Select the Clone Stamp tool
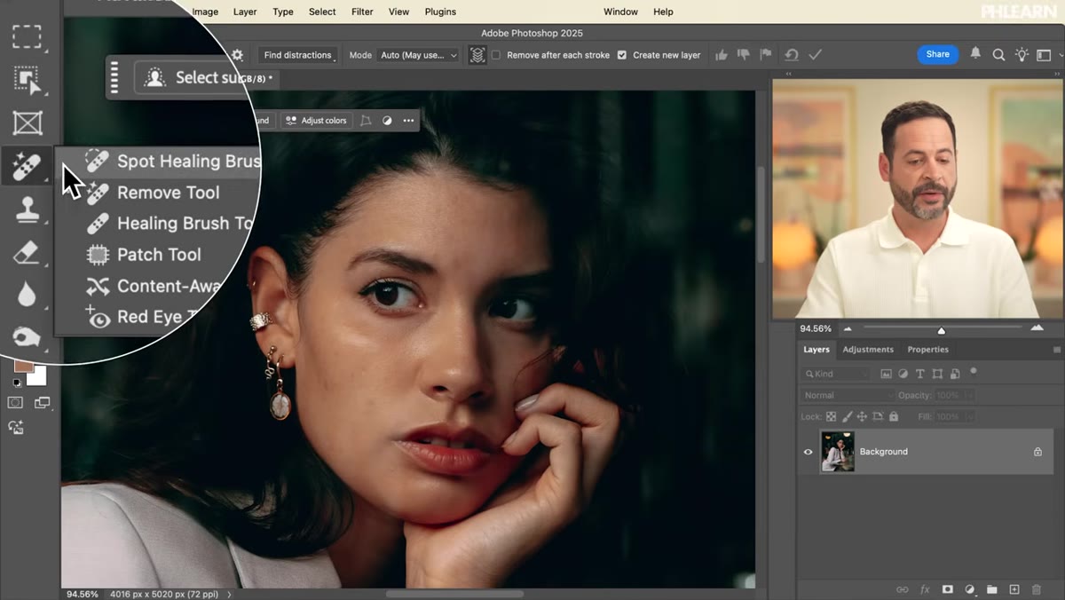 tap(27, 209)
